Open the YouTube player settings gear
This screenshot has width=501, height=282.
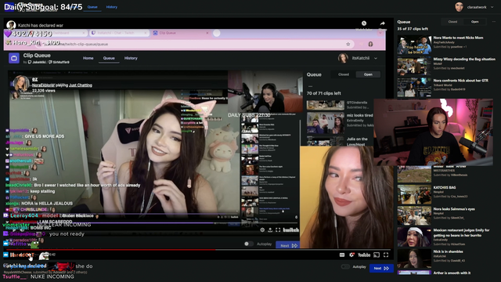click(x=351, y=255)
